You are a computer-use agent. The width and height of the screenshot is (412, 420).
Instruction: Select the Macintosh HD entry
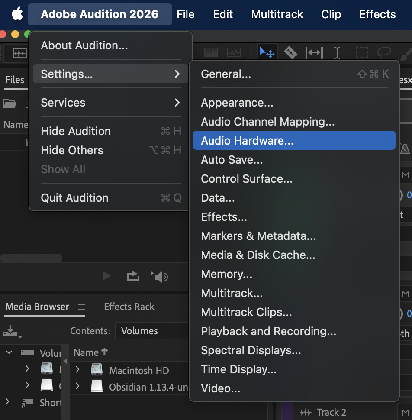pos(139,371)
